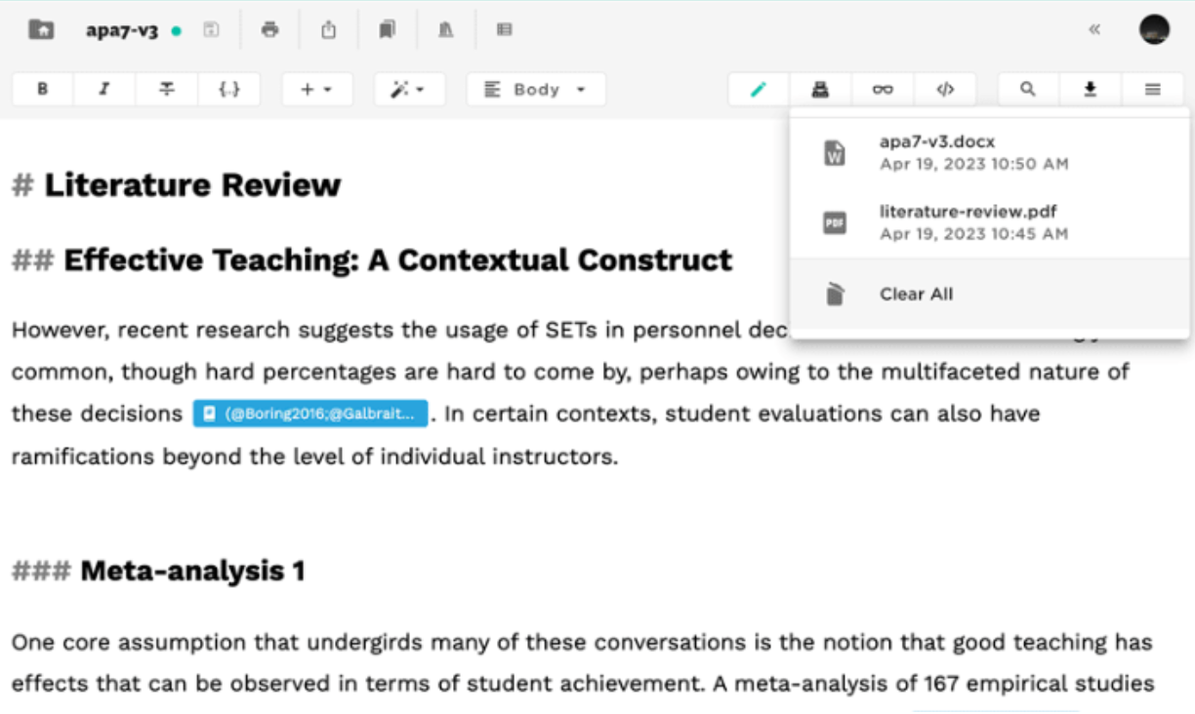Screen dimensions: 1195x714
Task: Toggle strikethrough formatting
Action: click(167, 89)
